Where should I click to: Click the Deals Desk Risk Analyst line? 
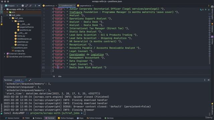[x=80, y=67]
